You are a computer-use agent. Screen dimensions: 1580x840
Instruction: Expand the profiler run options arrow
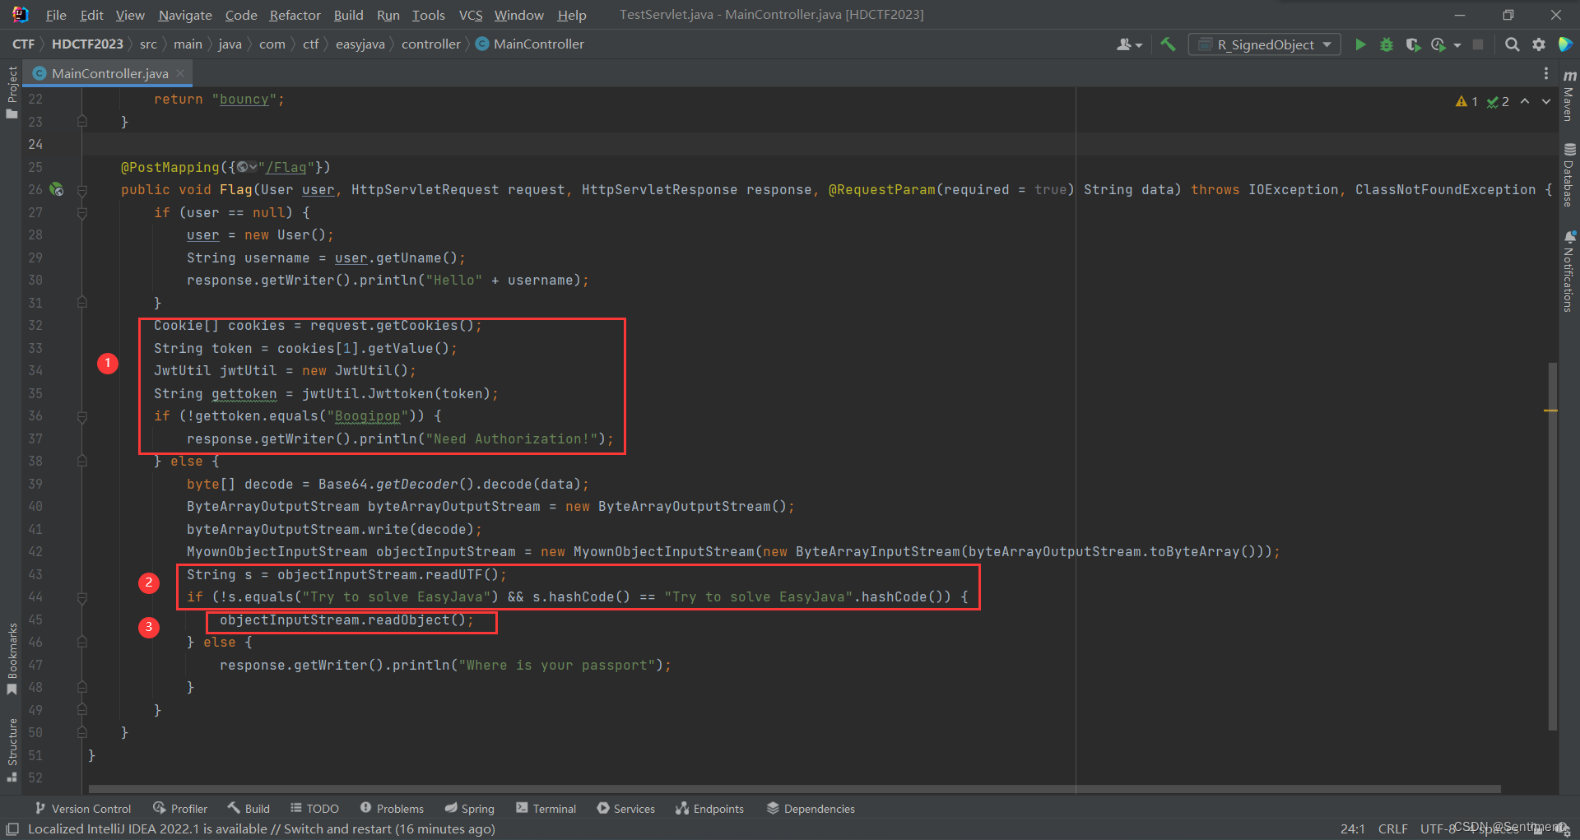coord(1457,45)
